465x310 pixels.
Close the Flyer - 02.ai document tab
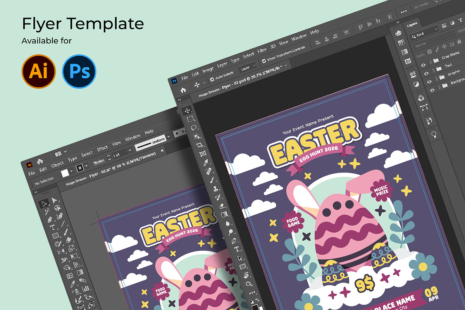[x=162, y=150]
